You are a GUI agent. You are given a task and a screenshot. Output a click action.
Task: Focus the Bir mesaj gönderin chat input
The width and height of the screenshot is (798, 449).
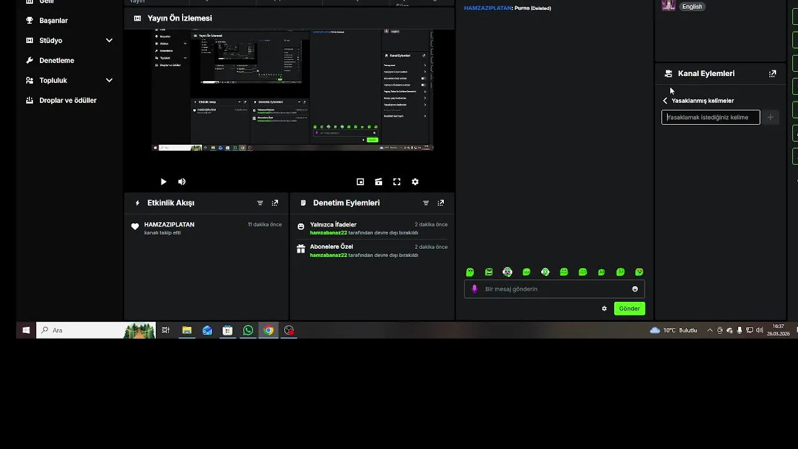coord(554,289)
